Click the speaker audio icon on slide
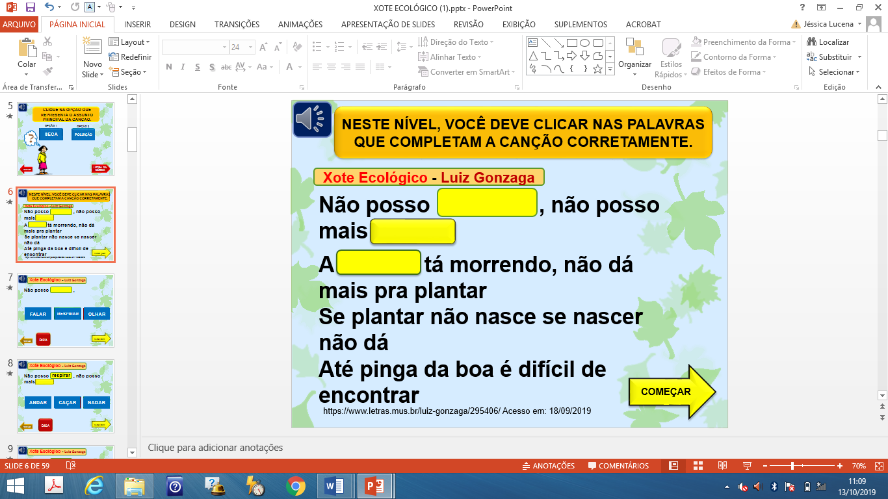This screenshot has width=888, height=499. pos(312,120)
